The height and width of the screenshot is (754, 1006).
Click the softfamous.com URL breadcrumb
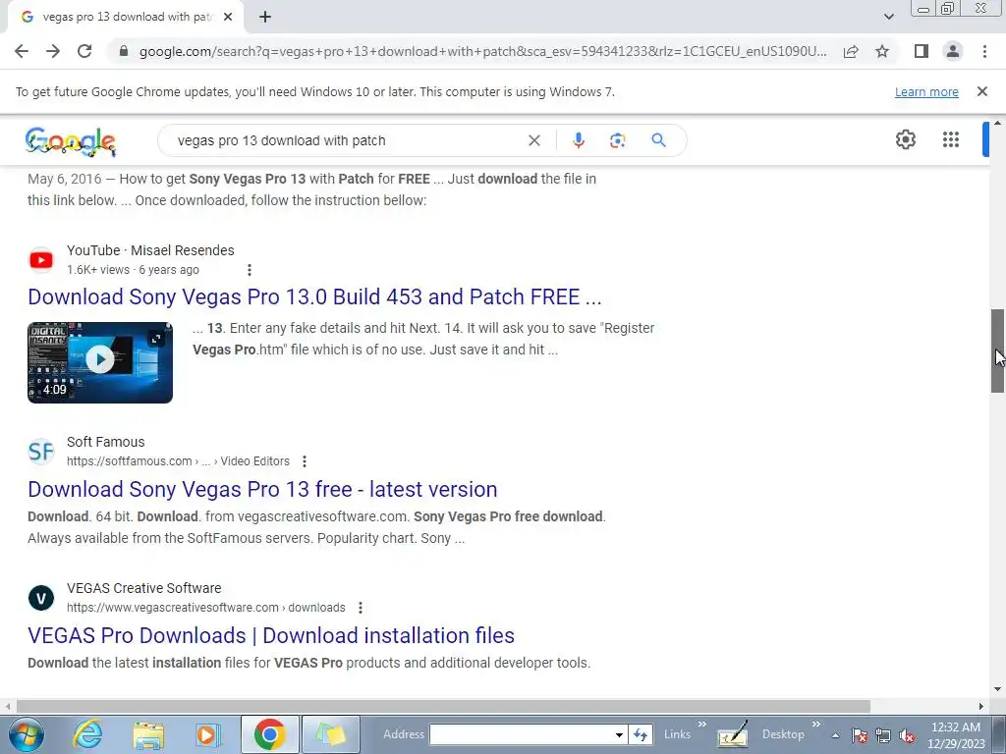[178, 461]
